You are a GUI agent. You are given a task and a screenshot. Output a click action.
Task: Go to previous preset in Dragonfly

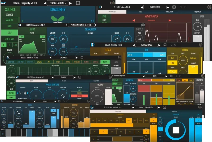tap(45, 3)
